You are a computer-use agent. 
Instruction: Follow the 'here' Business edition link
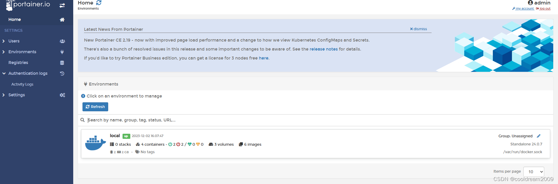click(x=264, y=58)
